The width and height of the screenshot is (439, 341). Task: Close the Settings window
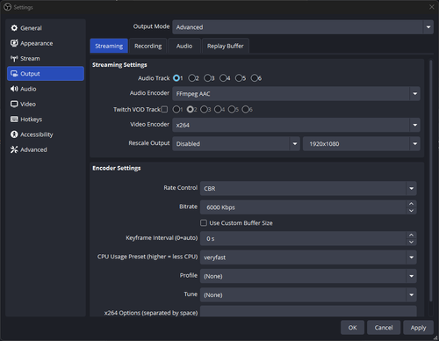click(x=432, y=7)
